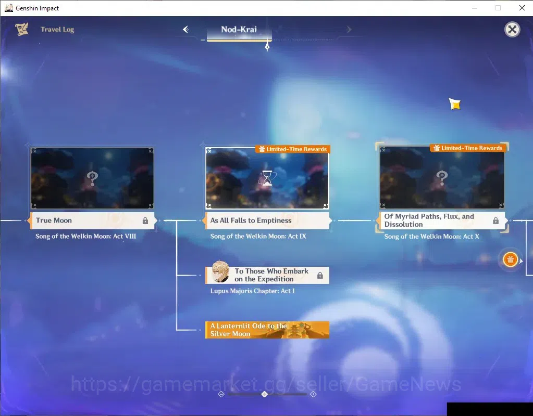Click the orange gift rewards icon

510,259
